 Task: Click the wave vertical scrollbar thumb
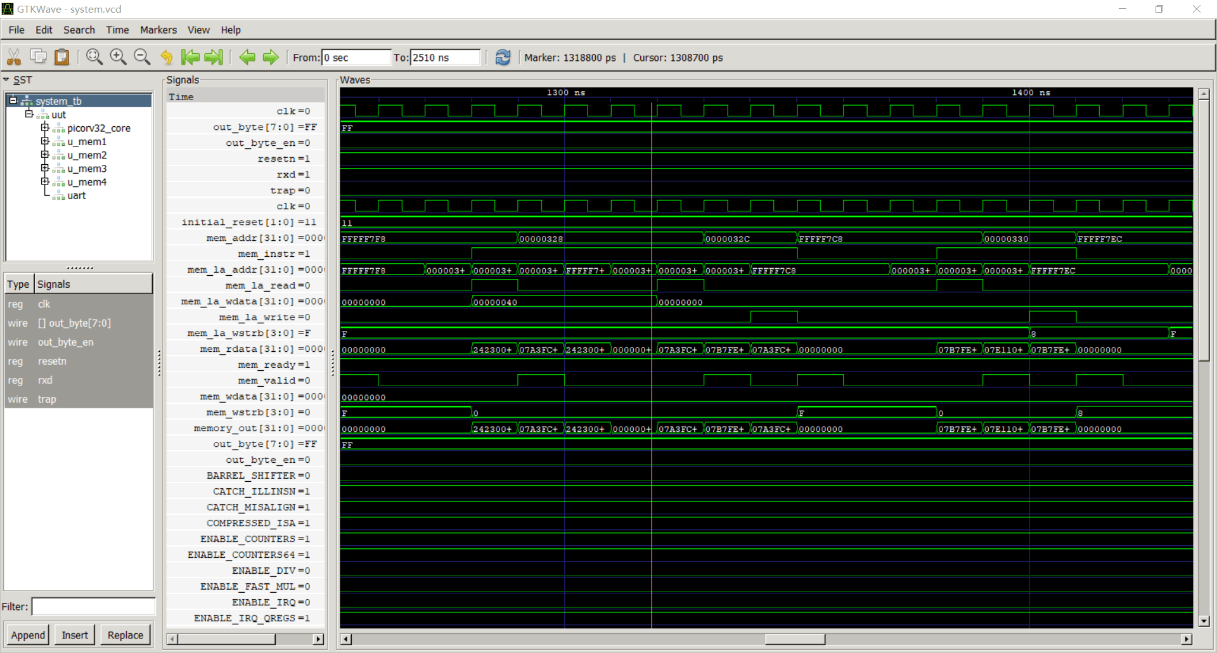[x=1204, y=229]
